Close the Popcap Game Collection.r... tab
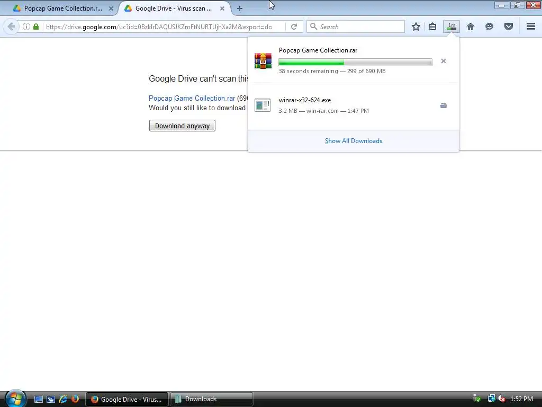542x407 pixels. (111, 8)
